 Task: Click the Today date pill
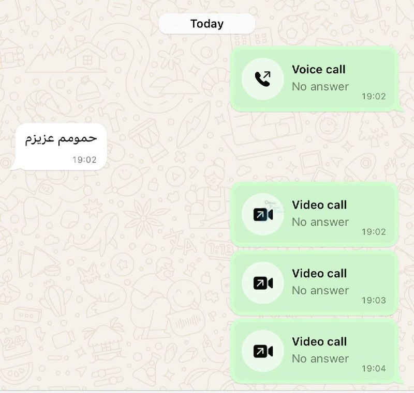pos(207,24)
